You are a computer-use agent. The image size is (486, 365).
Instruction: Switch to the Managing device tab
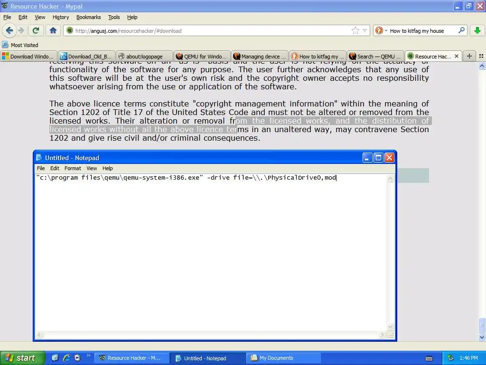260,56
